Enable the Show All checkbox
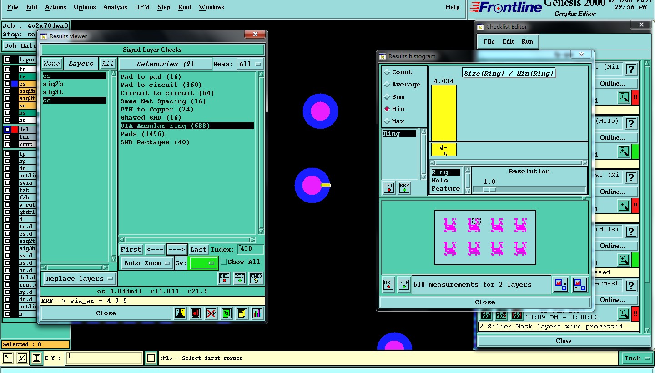 point(223,262)
